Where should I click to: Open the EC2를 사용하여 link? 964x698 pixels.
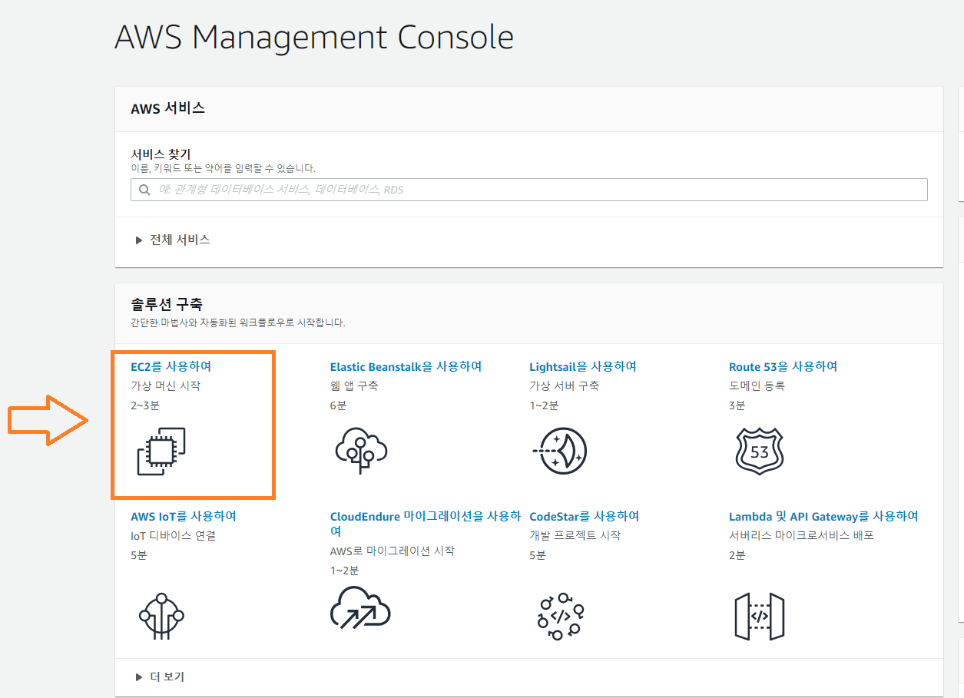pyautogui.click(x=171, y=367)
